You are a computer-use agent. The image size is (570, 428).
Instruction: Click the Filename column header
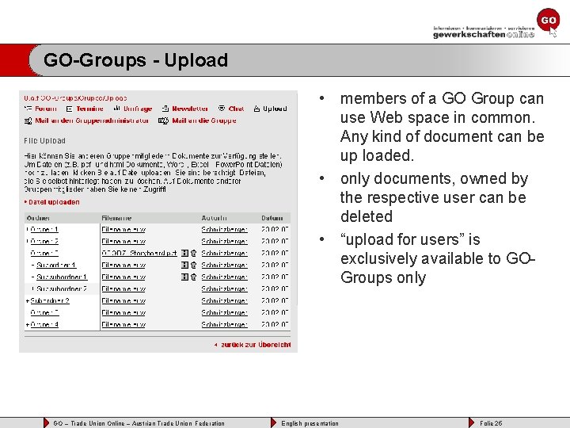click(x=116, y=219)
